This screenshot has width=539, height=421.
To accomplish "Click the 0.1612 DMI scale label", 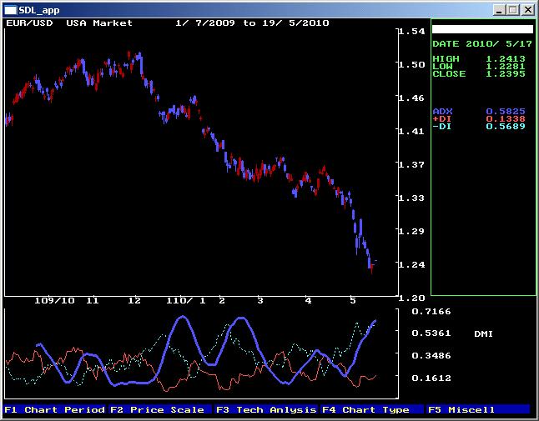I will 431,378.
